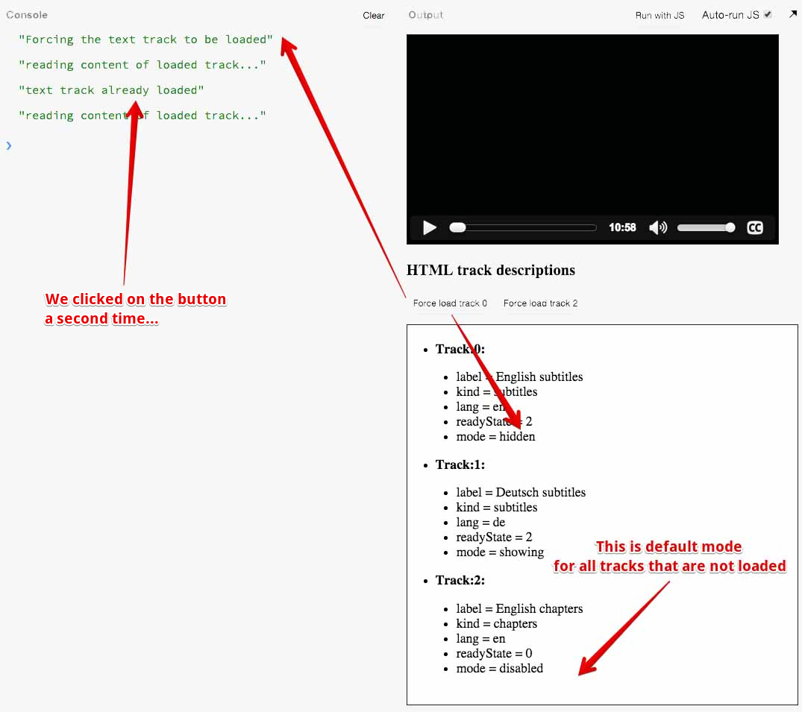Clear the console output
This screenshot has width=802, height=712.
coord(373,15)
